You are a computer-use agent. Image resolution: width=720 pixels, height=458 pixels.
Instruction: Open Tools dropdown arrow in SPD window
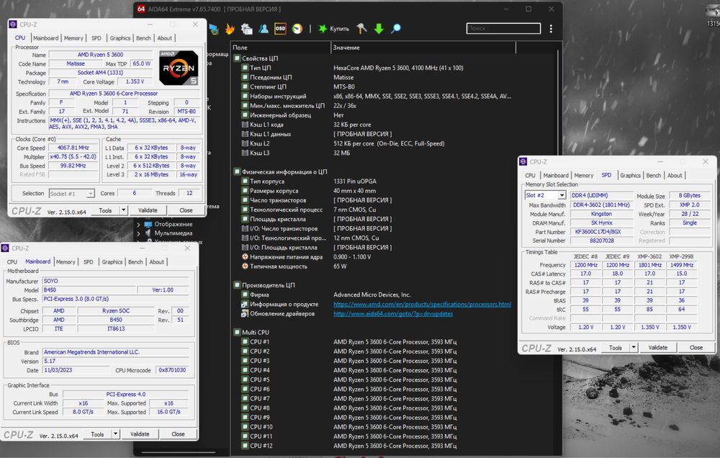(633, 348)
